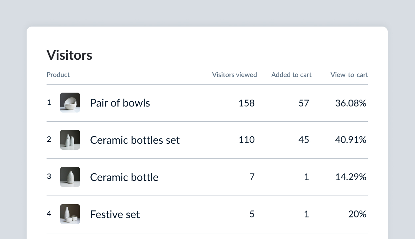415x239 pixels.
Task: Open the Pair of bowls product link
Action: (120, 103)
